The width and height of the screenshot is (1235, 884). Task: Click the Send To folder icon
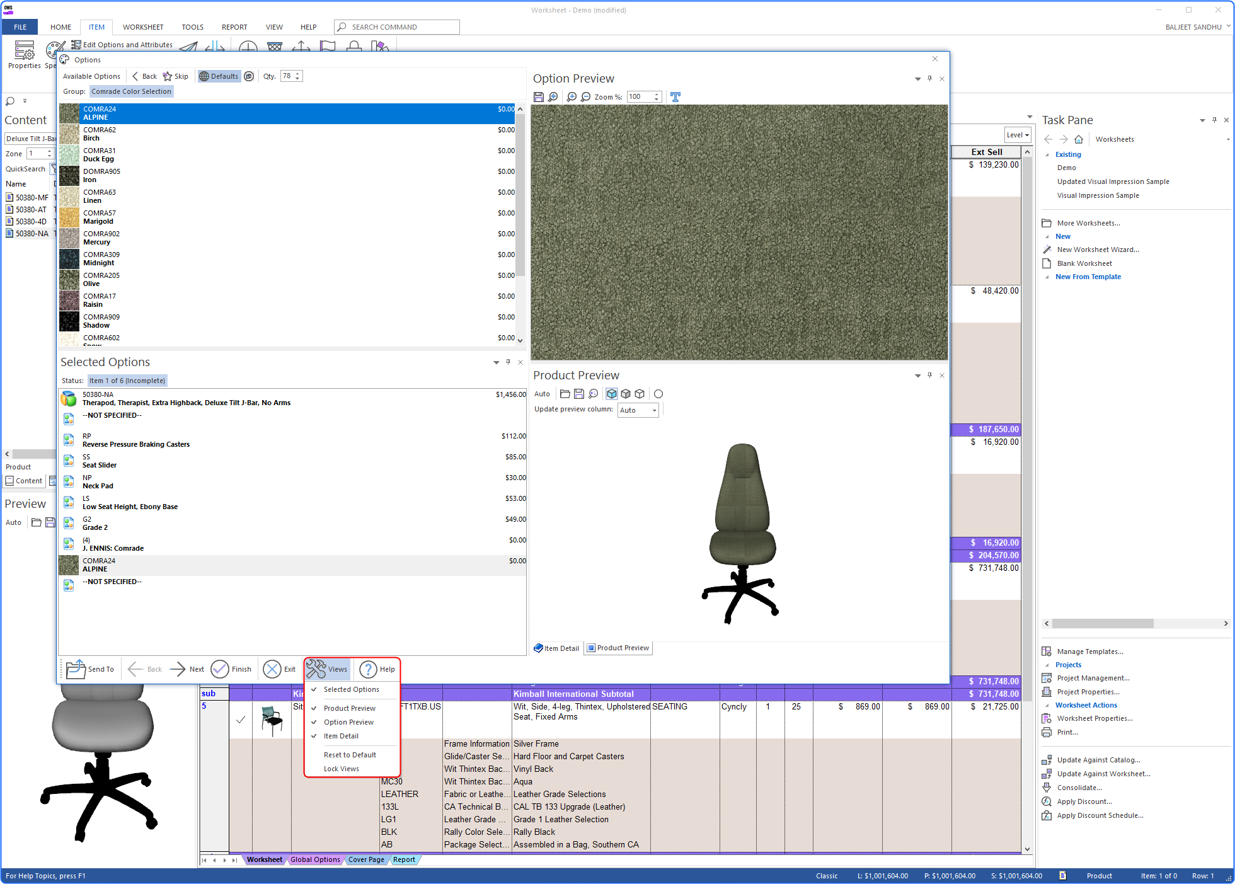click(x=76, y=669)
